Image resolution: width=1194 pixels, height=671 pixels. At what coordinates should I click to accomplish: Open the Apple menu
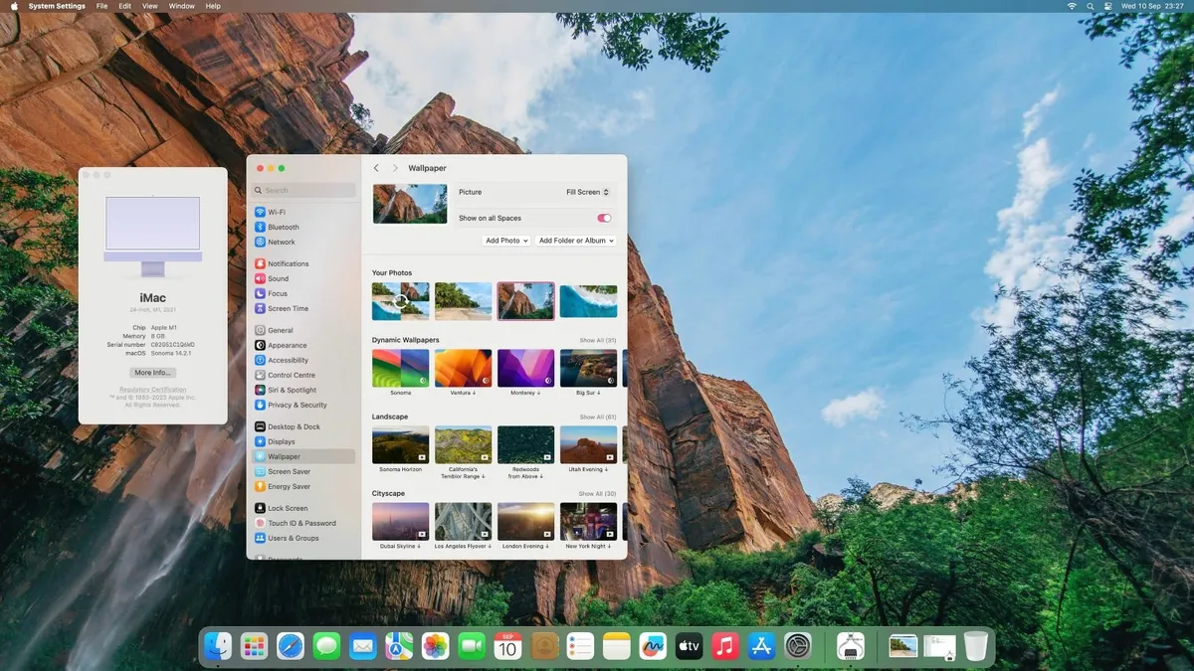click(x=14, y=6)
